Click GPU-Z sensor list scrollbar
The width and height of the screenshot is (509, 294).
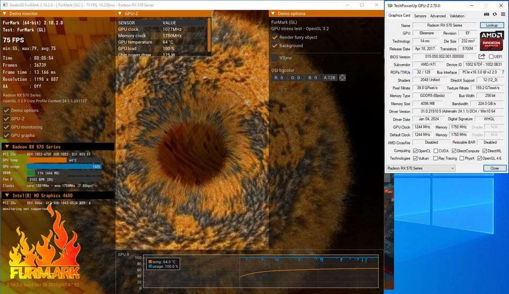tap(209, 34)
